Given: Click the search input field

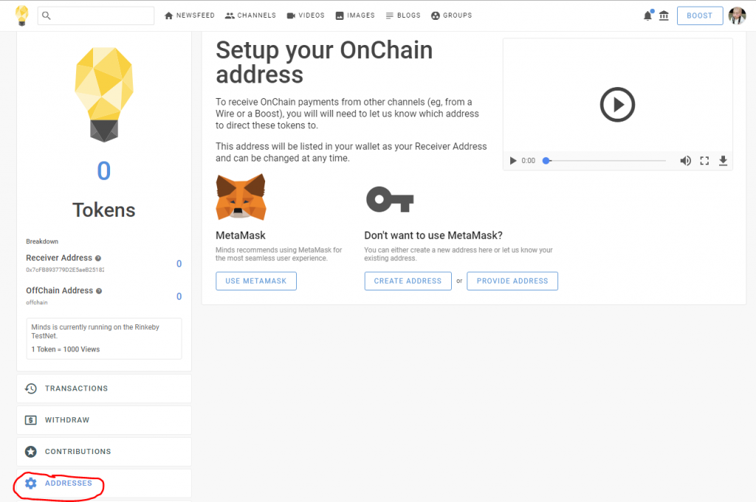Looking at the screenshot, I should [x=96, y=15].
